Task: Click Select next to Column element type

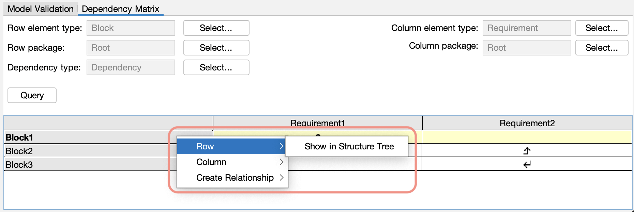Action: pyautogui.click(x=602, y=28)
